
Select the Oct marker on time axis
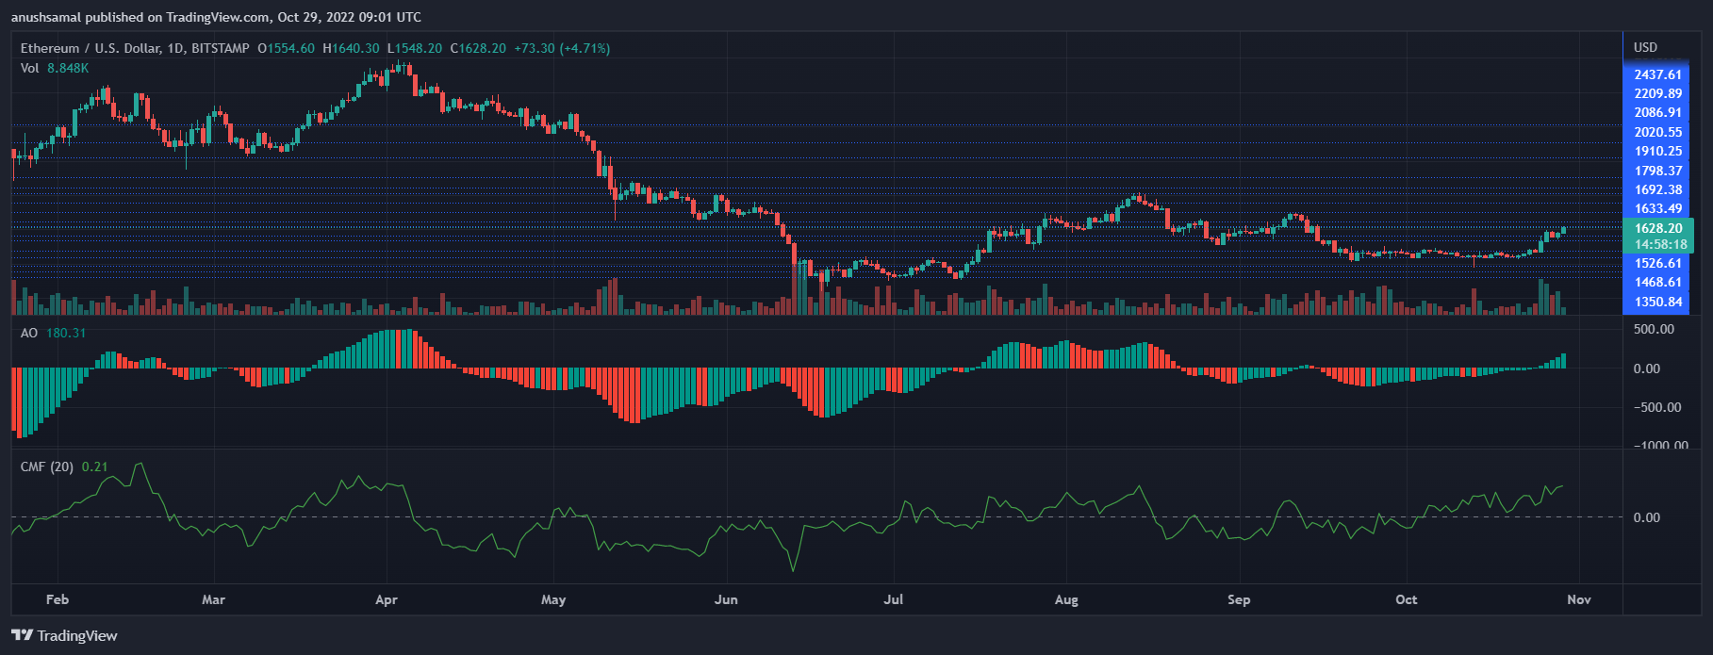click(x=1406, y=599)
